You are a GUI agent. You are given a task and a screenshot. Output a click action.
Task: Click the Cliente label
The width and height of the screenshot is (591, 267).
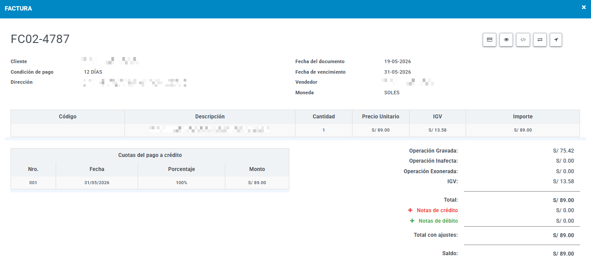(19, 61)
